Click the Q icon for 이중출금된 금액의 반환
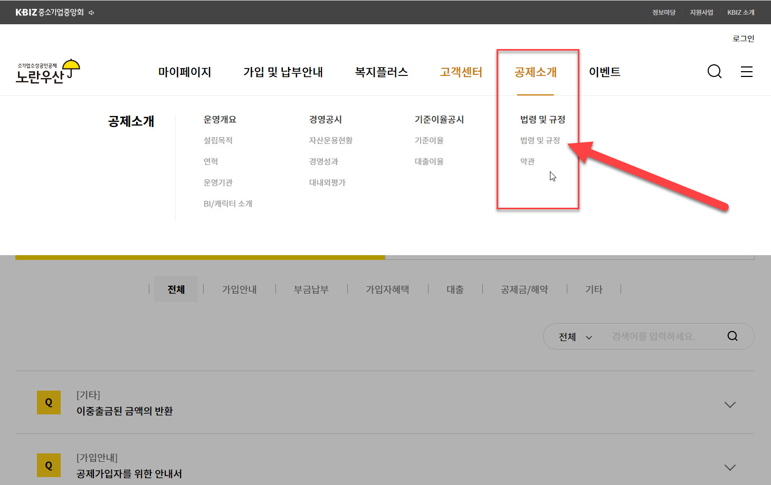 tap(49, 403)
